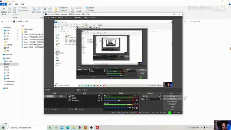Open recent locations chevron in Explorer navigation
Image resolution: width=231 pixels, height=130 pixels.
pyautogui.click(x=9, y=21)
